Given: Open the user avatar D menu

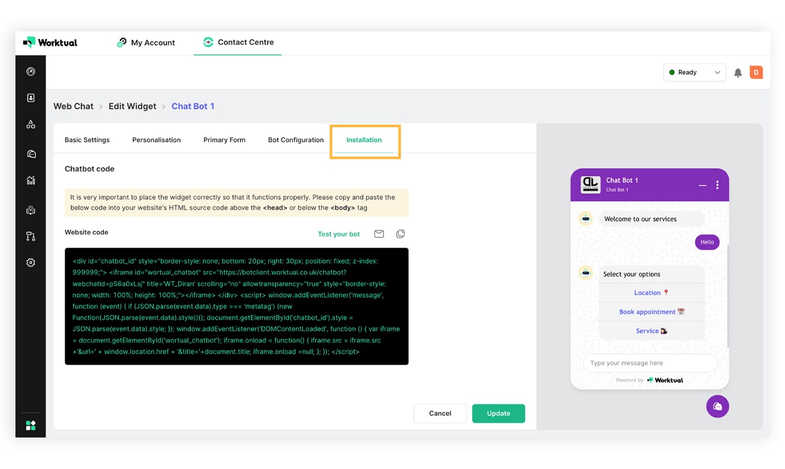Looking at the screenshot, I should pos(756,72).
